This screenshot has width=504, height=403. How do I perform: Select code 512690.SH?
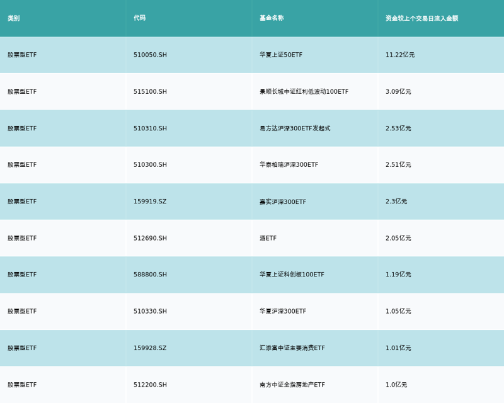[x=150, y=238]
